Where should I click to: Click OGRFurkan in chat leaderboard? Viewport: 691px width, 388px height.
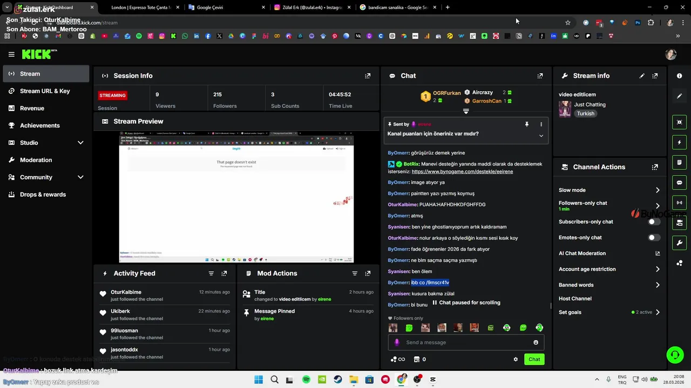point(446,93)
